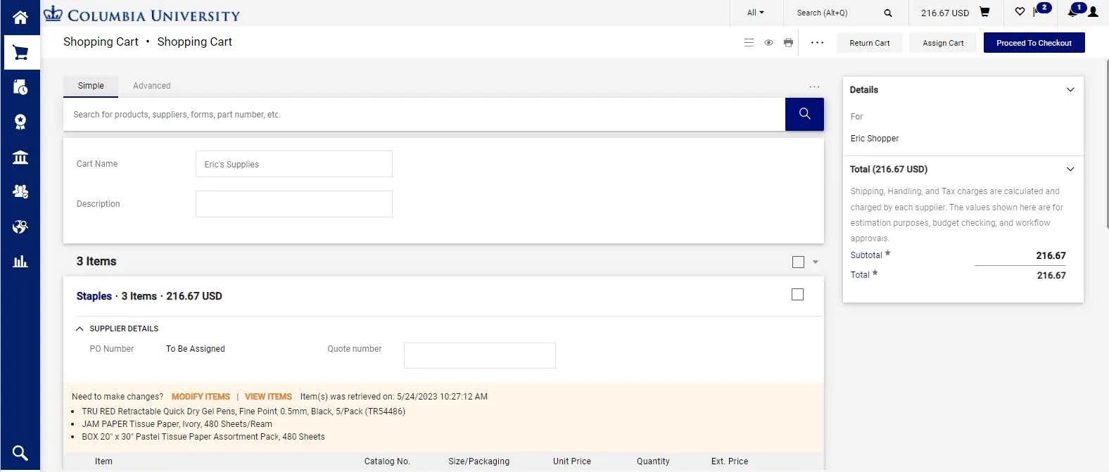The image size is (1109, 472).
Task: Open the cart icon beside 216.67 USD
Action: pos(984,12)
